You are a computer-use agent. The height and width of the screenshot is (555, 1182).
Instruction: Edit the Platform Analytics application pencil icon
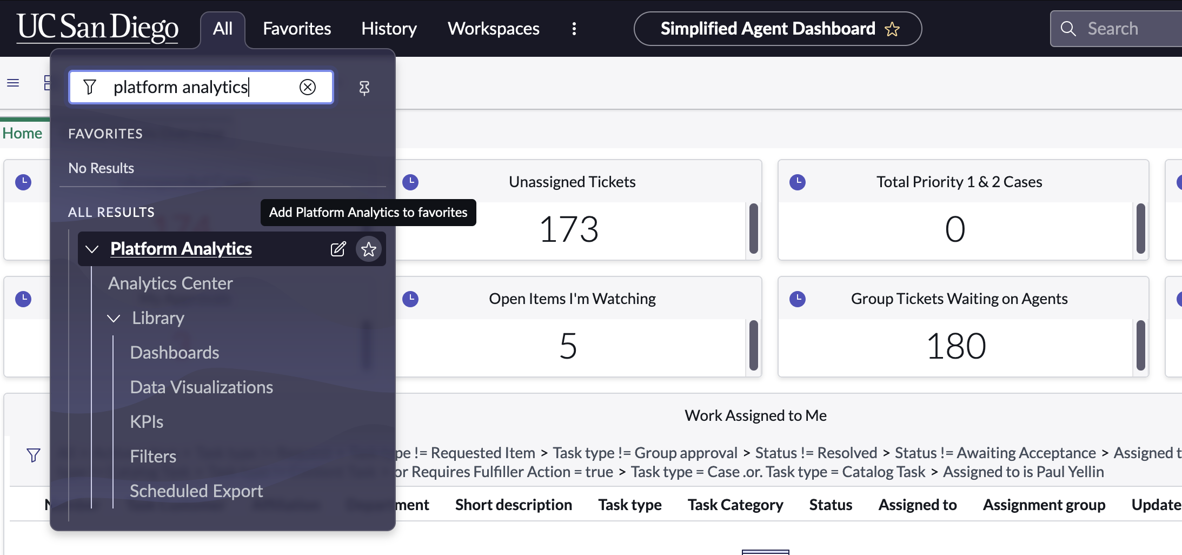click(x=338, y=249)
